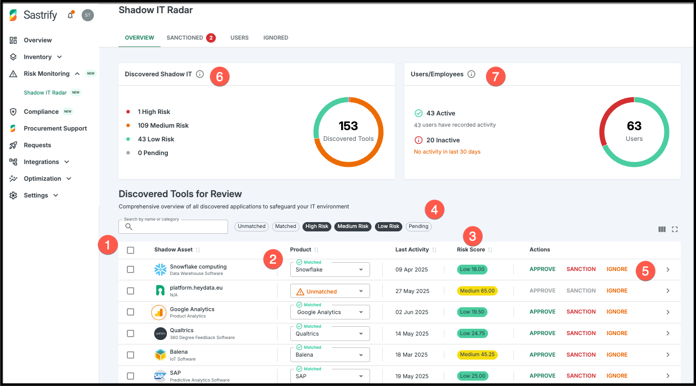Screen dimensions: 696x386
Task: Select the Overview tab
Action: 139,38
